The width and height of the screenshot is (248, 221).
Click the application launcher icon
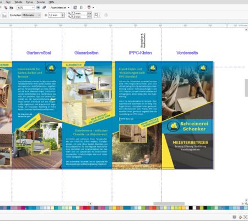[x=89, y=7]
